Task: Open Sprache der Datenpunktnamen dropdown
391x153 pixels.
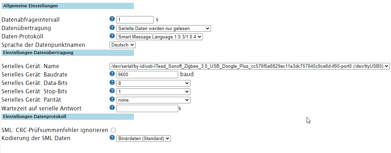Action: pyautogui.click(x=122, y=45)
